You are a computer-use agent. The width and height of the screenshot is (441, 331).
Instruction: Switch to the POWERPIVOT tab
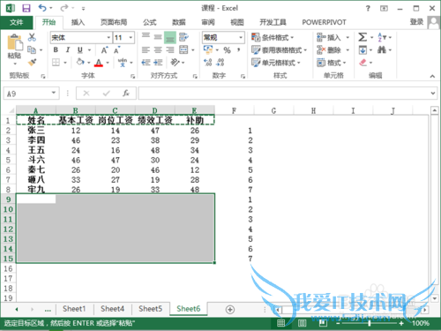(x=324, y=22)
